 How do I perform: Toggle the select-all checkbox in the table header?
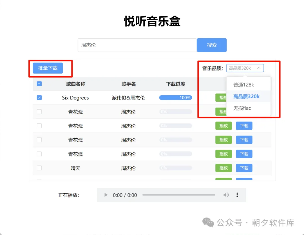point(39,84)
